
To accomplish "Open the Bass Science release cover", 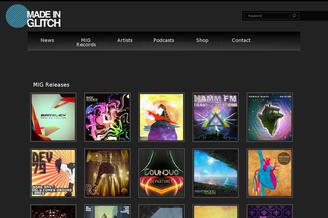I will click(x=107, y=117).
